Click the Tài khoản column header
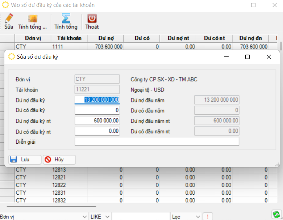This screenshot has height=220, width=283. pos(69,38)
